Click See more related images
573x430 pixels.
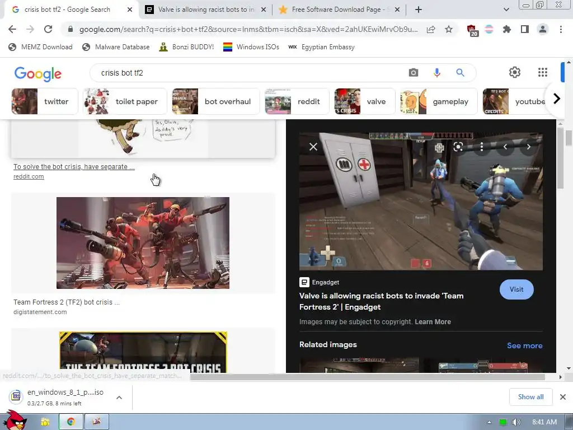pyautogui.click(x=524, y=345)
